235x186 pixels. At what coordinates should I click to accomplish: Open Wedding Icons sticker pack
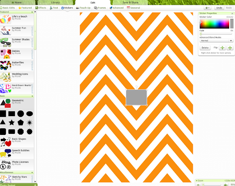pyautogui.click(x=17, y=77)
